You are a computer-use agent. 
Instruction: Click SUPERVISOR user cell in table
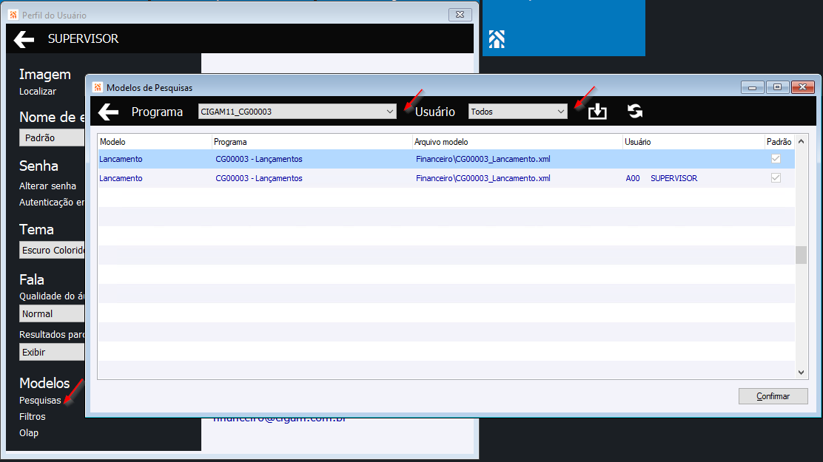pyautogui.click(x=674, y=178)
